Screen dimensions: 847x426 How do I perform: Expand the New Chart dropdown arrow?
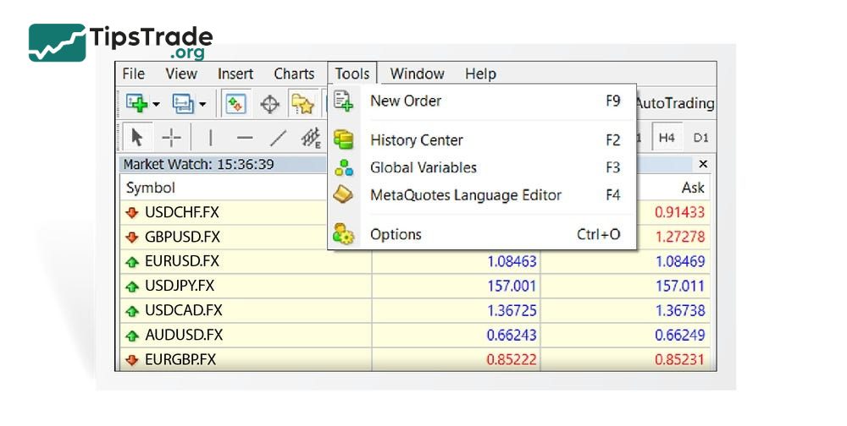[x=157, y=105]
